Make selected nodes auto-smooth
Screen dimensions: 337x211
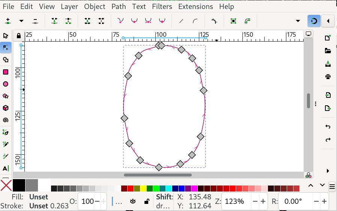coord(162,21)
